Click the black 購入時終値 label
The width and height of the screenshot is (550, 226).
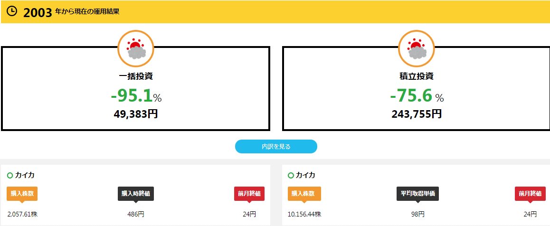coord(136,194)
